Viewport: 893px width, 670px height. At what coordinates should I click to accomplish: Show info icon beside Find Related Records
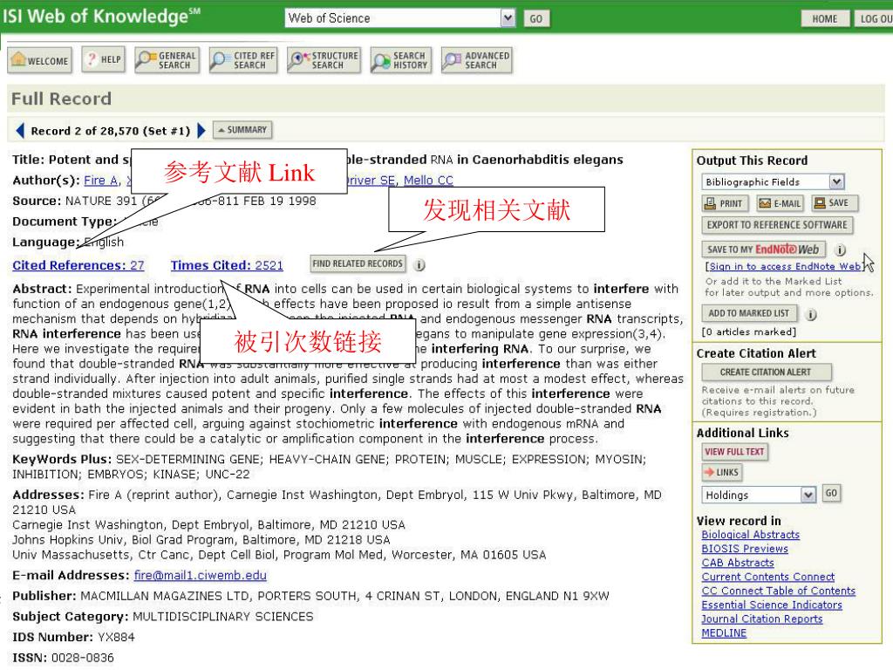click(x=419, y=265)
